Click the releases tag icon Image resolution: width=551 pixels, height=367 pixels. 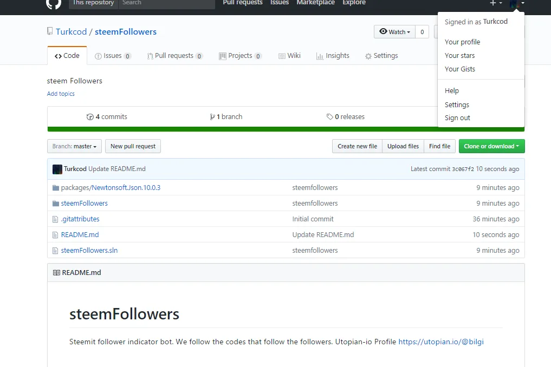329,116
